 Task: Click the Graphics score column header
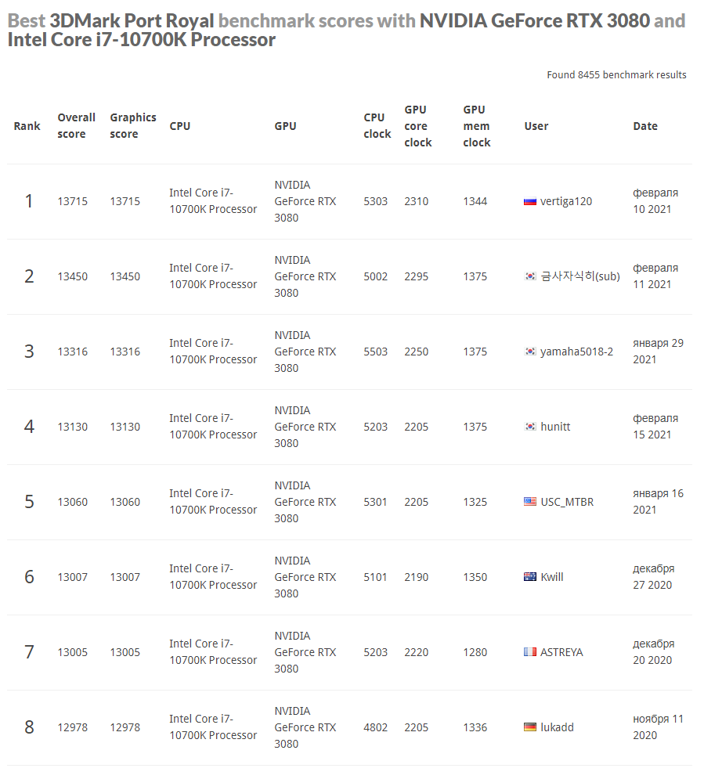pyautogui.click(x=132, y=126)
